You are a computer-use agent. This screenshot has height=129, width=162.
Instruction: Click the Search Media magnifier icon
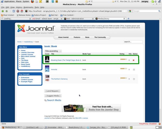pos(45,100)
